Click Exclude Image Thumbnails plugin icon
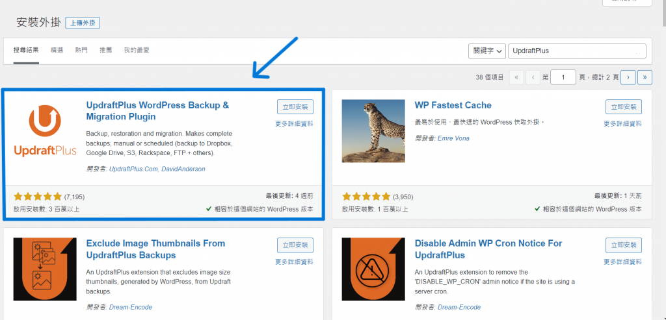The width and height of the screenshot is (666, 320). [45, 269]
